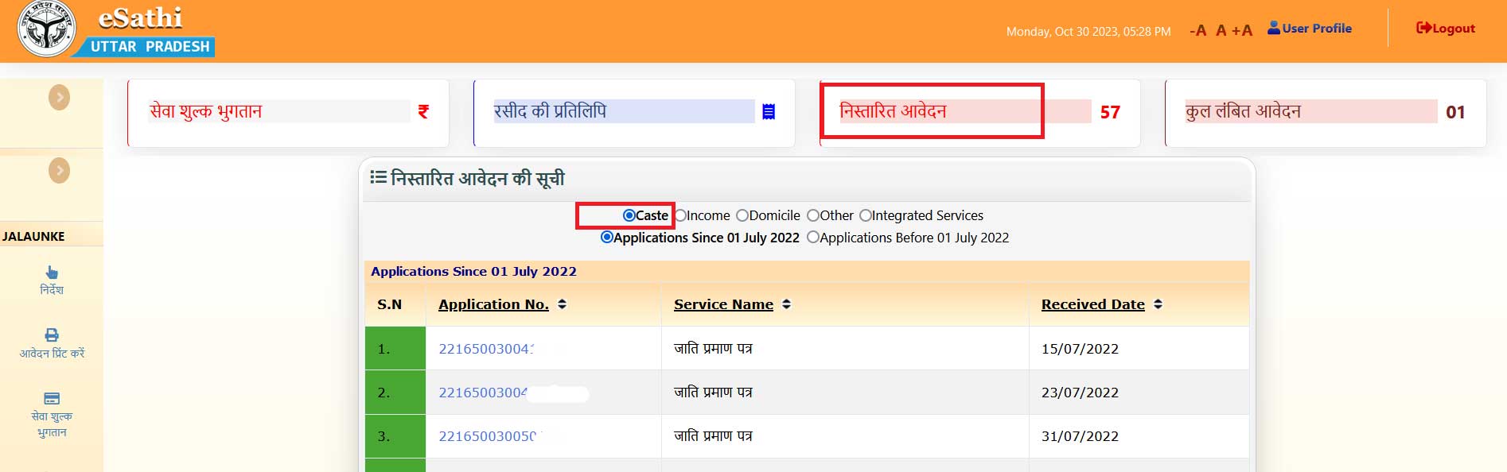1507x472 pixels.
Task: Click the card icon for सेवा शुल्क भुगतान sidebar
Action: tap(52, 398)
